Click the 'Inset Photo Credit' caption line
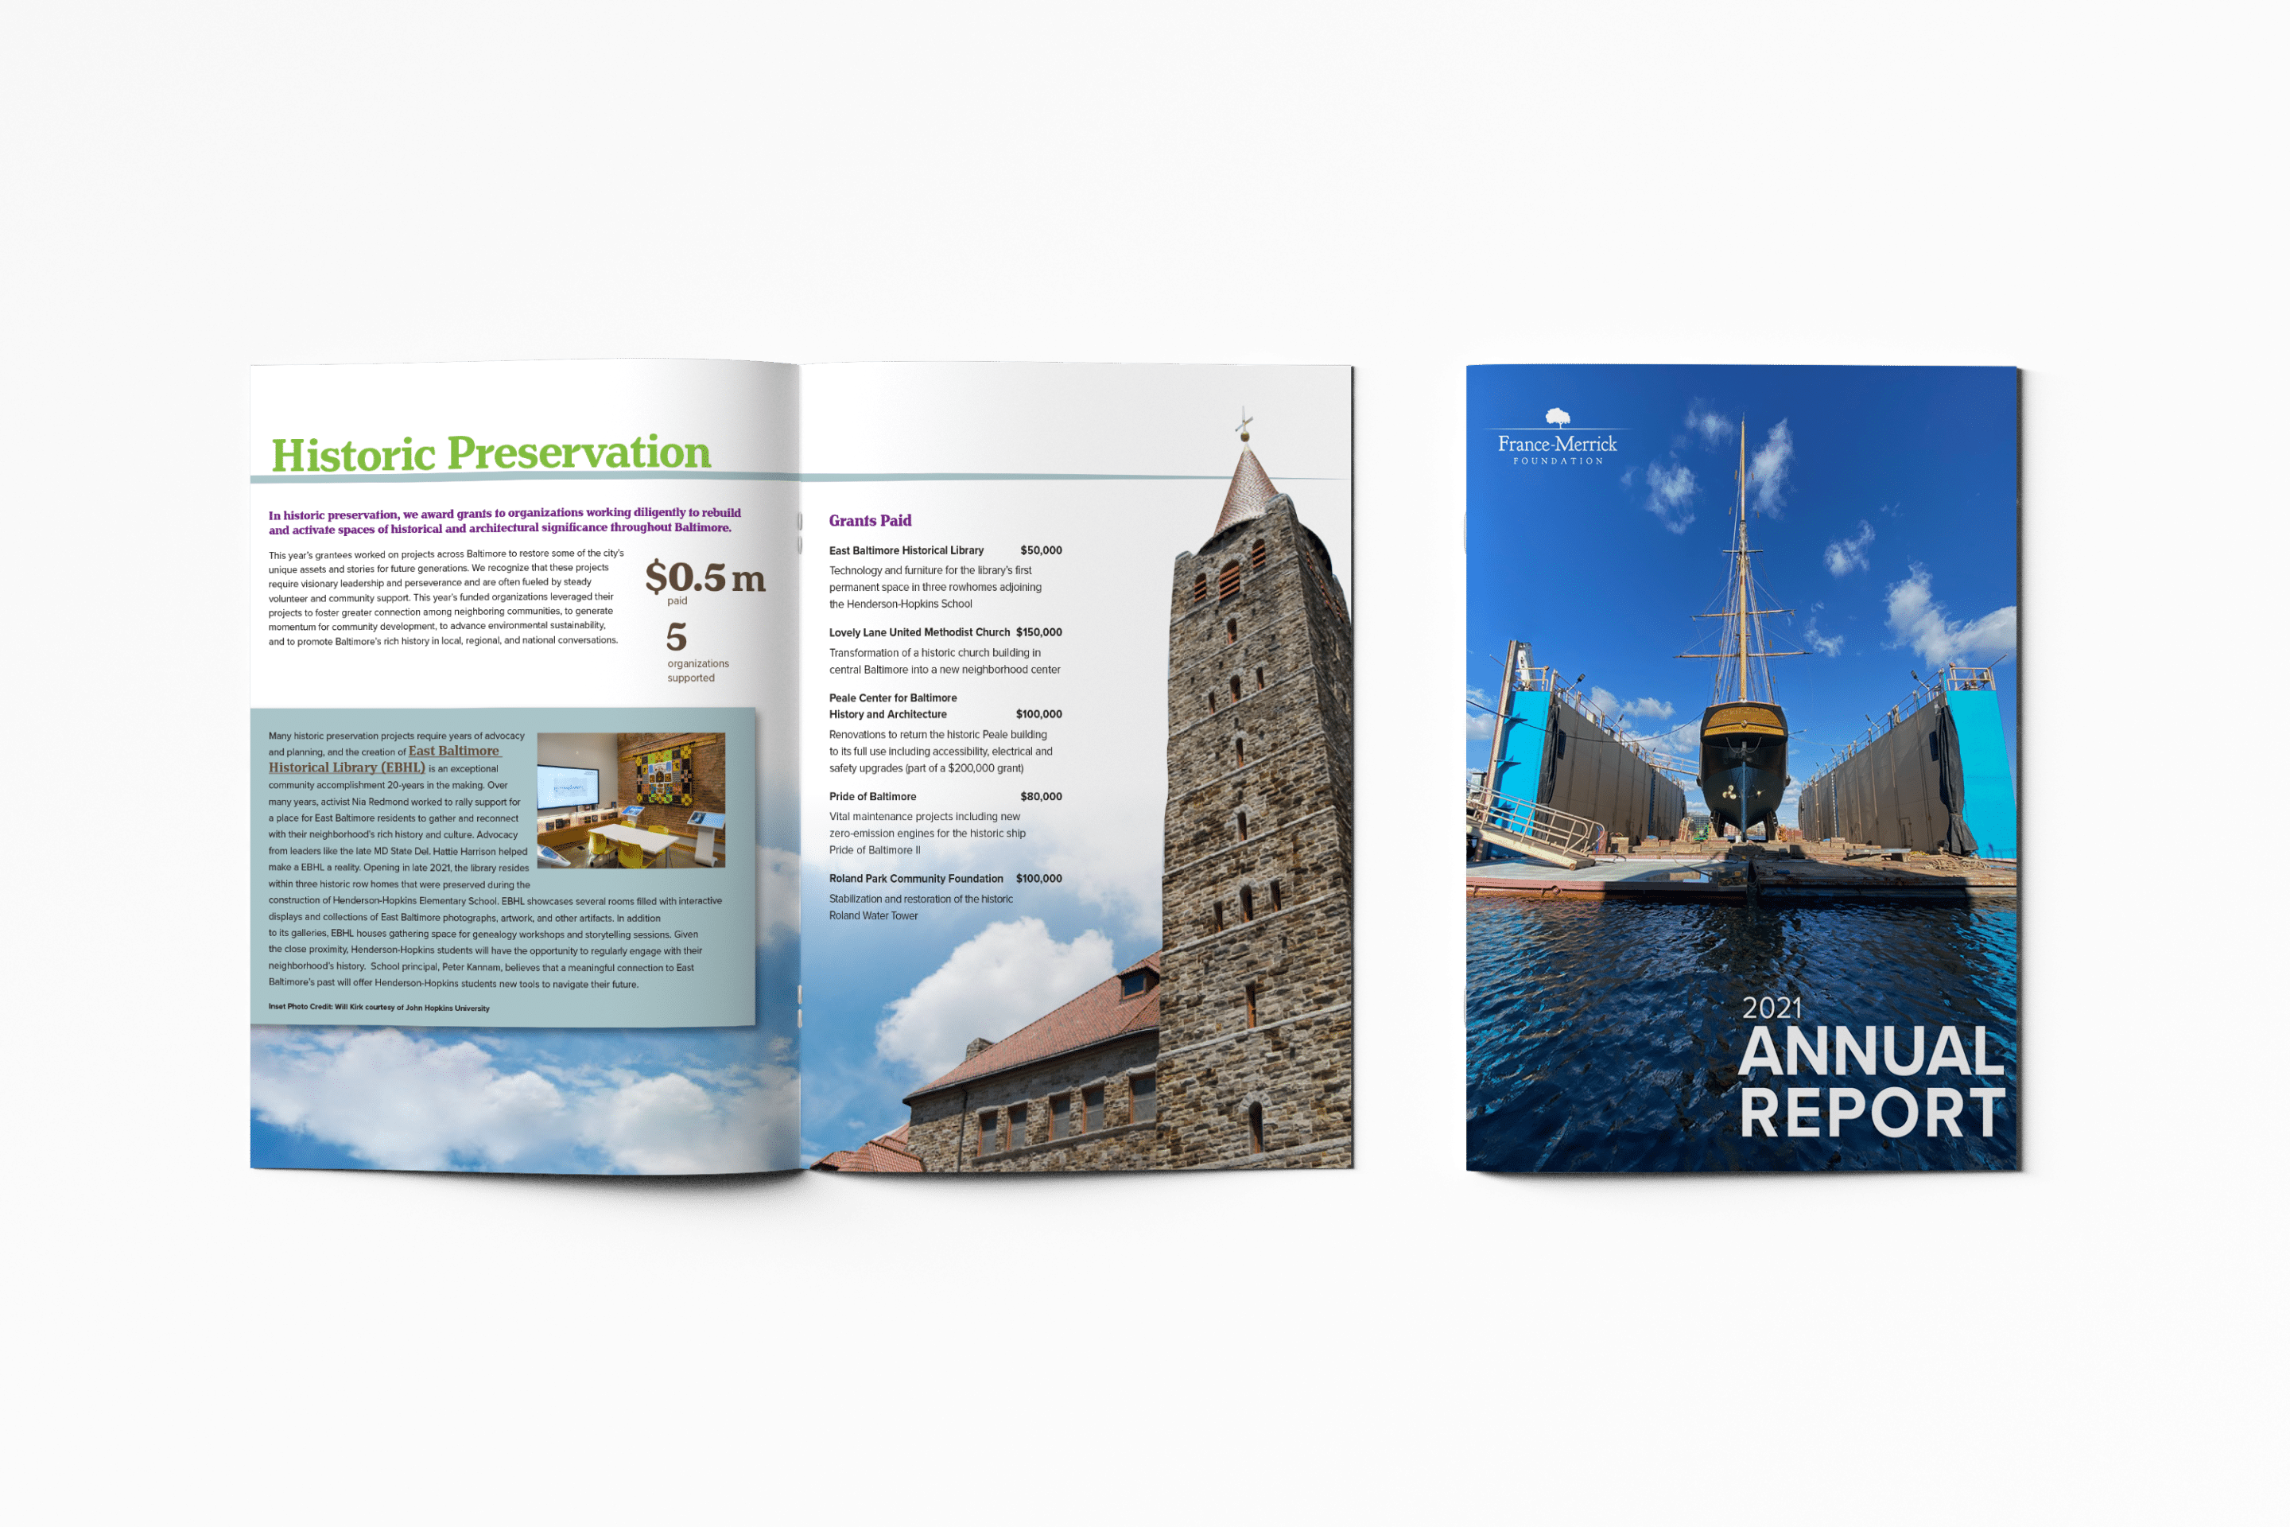The height and width of the screenshot is (1527, 2290). point(378,1007)
